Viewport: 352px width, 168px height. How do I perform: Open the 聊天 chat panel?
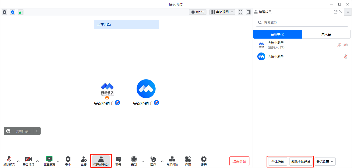point(118,161)
